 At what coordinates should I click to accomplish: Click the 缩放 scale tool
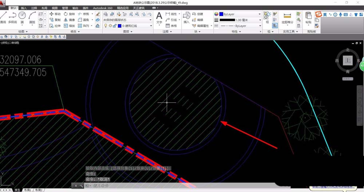(70, 26)
